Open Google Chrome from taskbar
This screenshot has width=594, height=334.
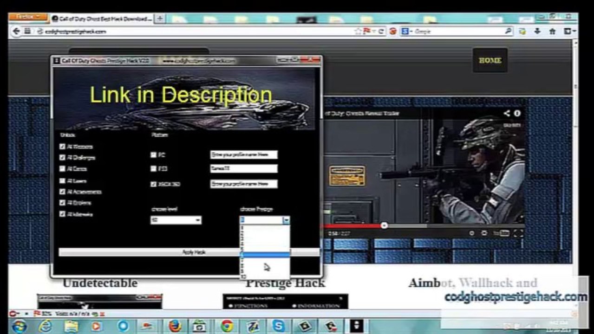click(x=227, y=326)
